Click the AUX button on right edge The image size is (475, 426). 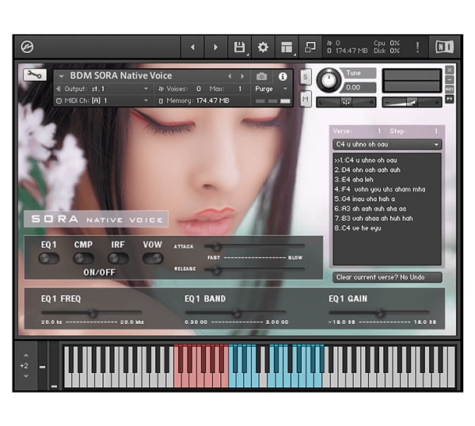(450, 89)
